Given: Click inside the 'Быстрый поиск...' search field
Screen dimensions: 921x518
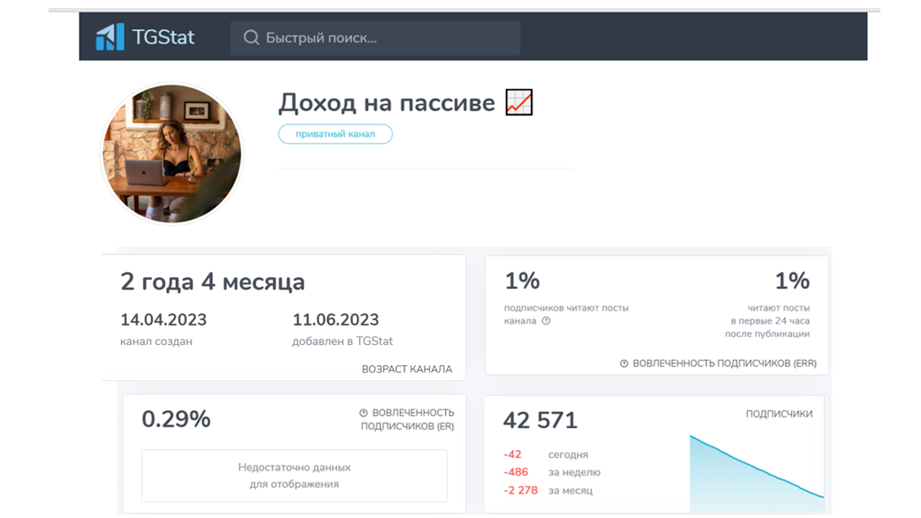Looking at the screenshot, I should [371, 37].
